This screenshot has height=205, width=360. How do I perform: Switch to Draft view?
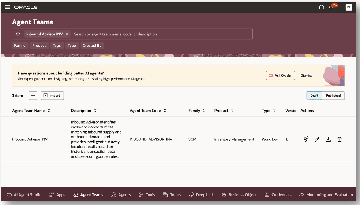314,96
